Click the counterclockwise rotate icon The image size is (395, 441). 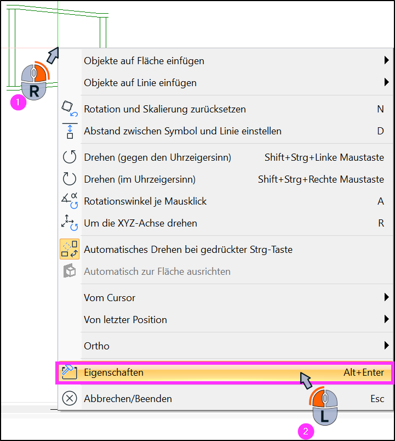tap(70, 157)
